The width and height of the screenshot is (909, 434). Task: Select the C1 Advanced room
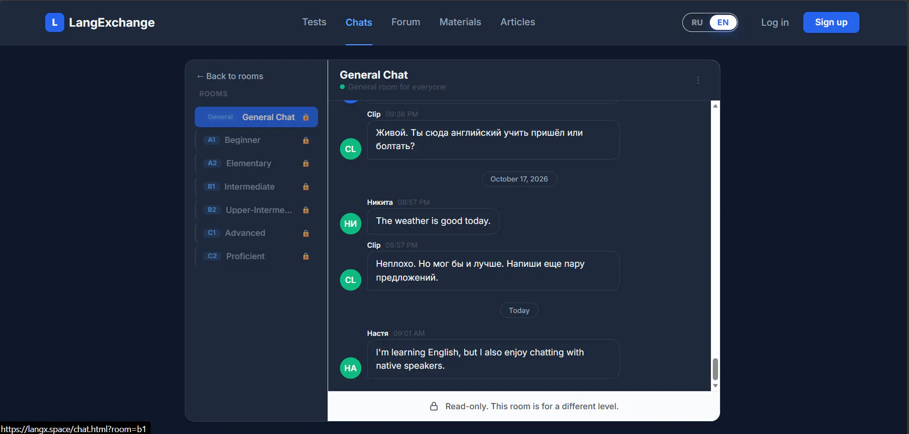point(256,233)
